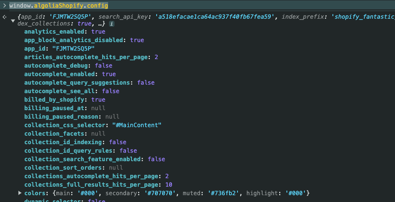Click the object info 'i' badge icon

[112, 24]
